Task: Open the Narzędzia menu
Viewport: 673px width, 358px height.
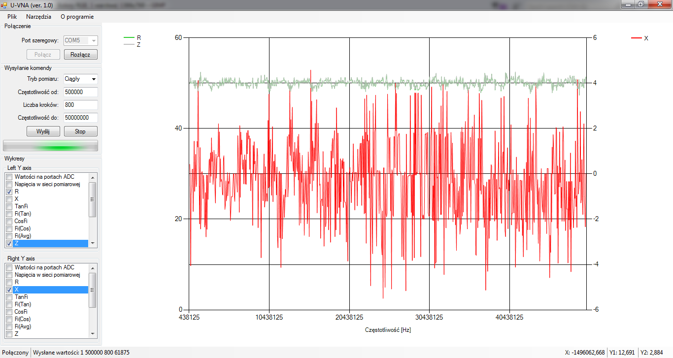Action: click(x=38, y=16)
